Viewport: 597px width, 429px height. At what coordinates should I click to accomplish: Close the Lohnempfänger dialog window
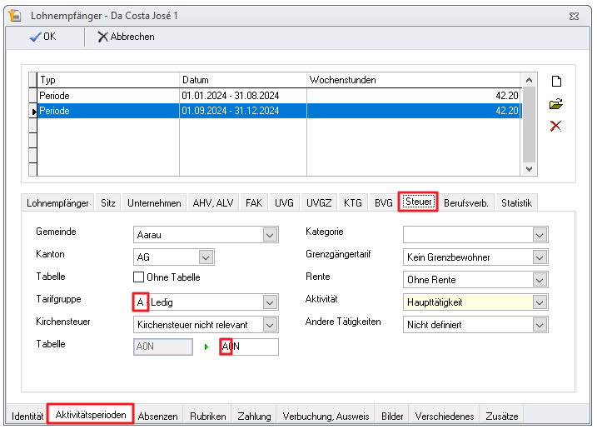[575, 15]
